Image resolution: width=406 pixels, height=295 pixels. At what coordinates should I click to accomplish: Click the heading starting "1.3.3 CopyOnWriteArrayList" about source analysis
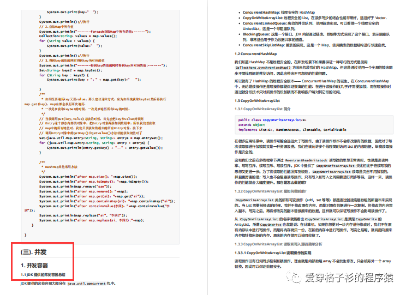click(x=278, y=244)
